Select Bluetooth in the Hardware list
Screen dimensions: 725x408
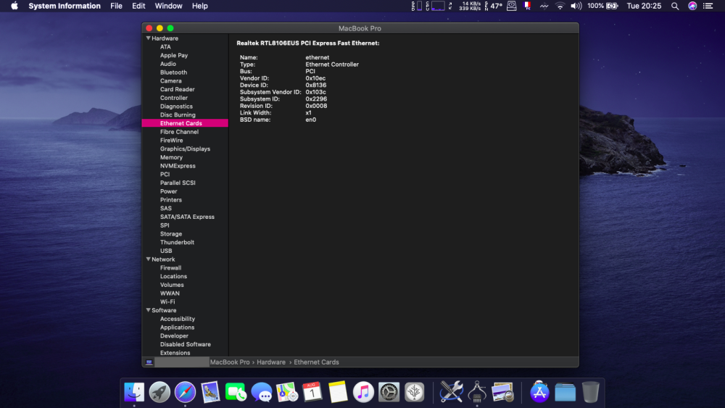click(x=173, y=72)
